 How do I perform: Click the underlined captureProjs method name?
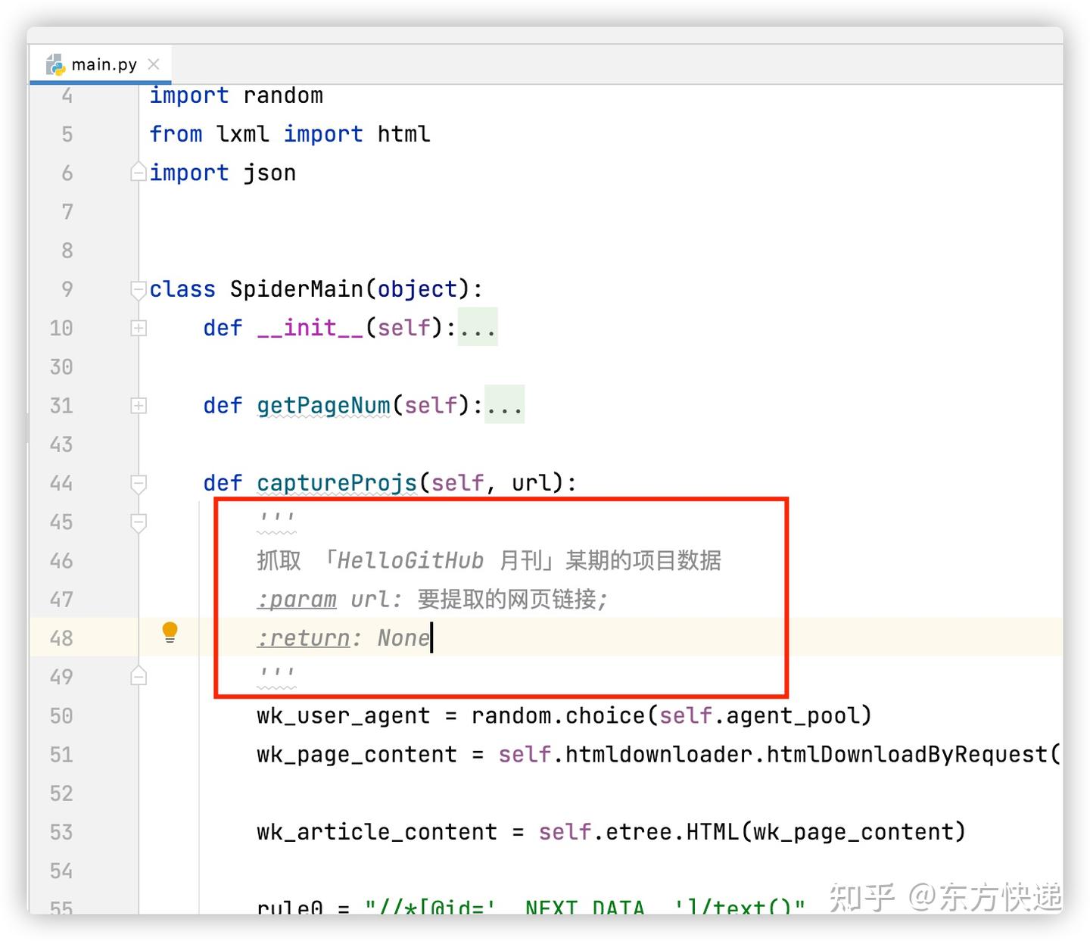click(x=337, y=482)
